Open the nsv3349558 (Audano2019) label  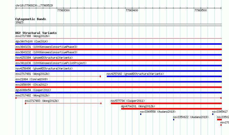(x=158, y=112)
